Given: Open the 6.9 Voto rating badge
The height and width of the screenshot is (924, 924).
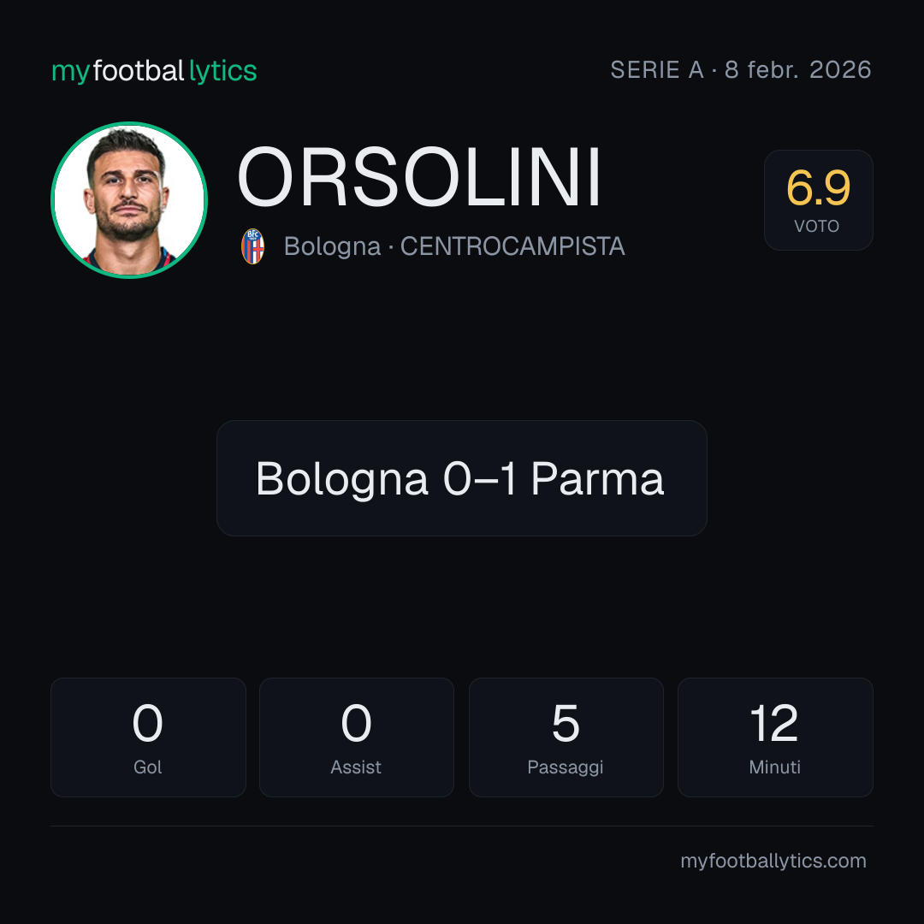Looking at the screenshot, I should click(x=818, y=199).
